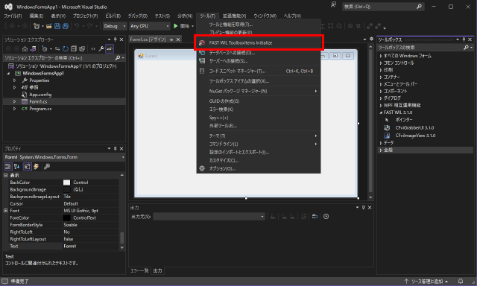
Task: Click the Sync with Active Document icon
Action: [57, 49]
